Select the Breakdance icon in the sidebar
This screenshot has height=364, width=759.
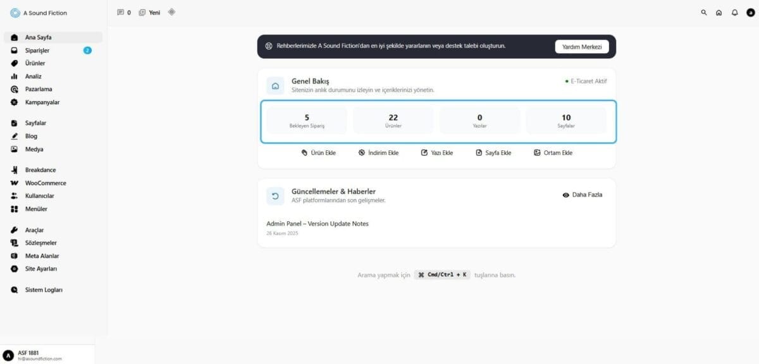15,169
